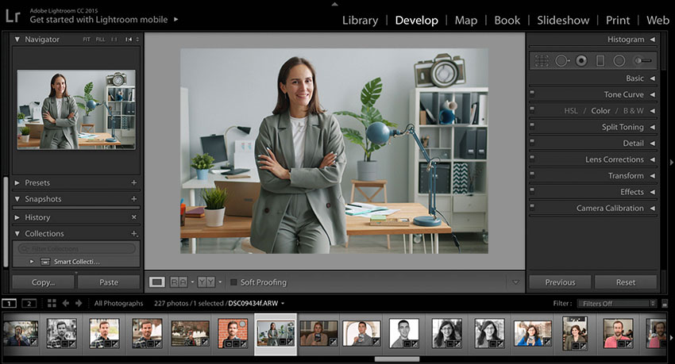Expand the History panel
This screenshot has height=364, width=675.
pyautogui.click(x=17, y=217)
